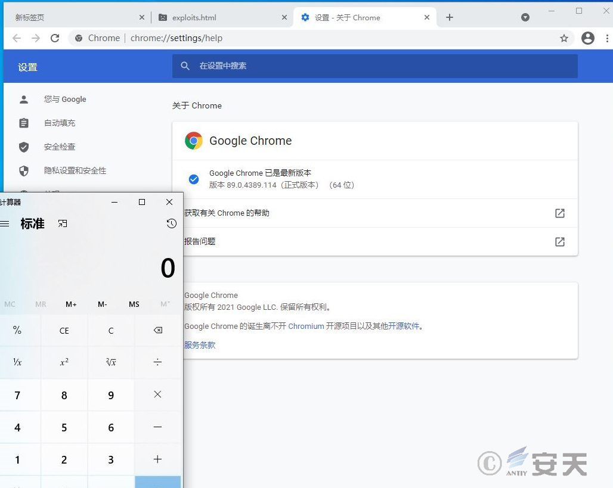This screenshot has height=488, width=613.
Task: Click calculator digit 5
Action: click(64, 427)
